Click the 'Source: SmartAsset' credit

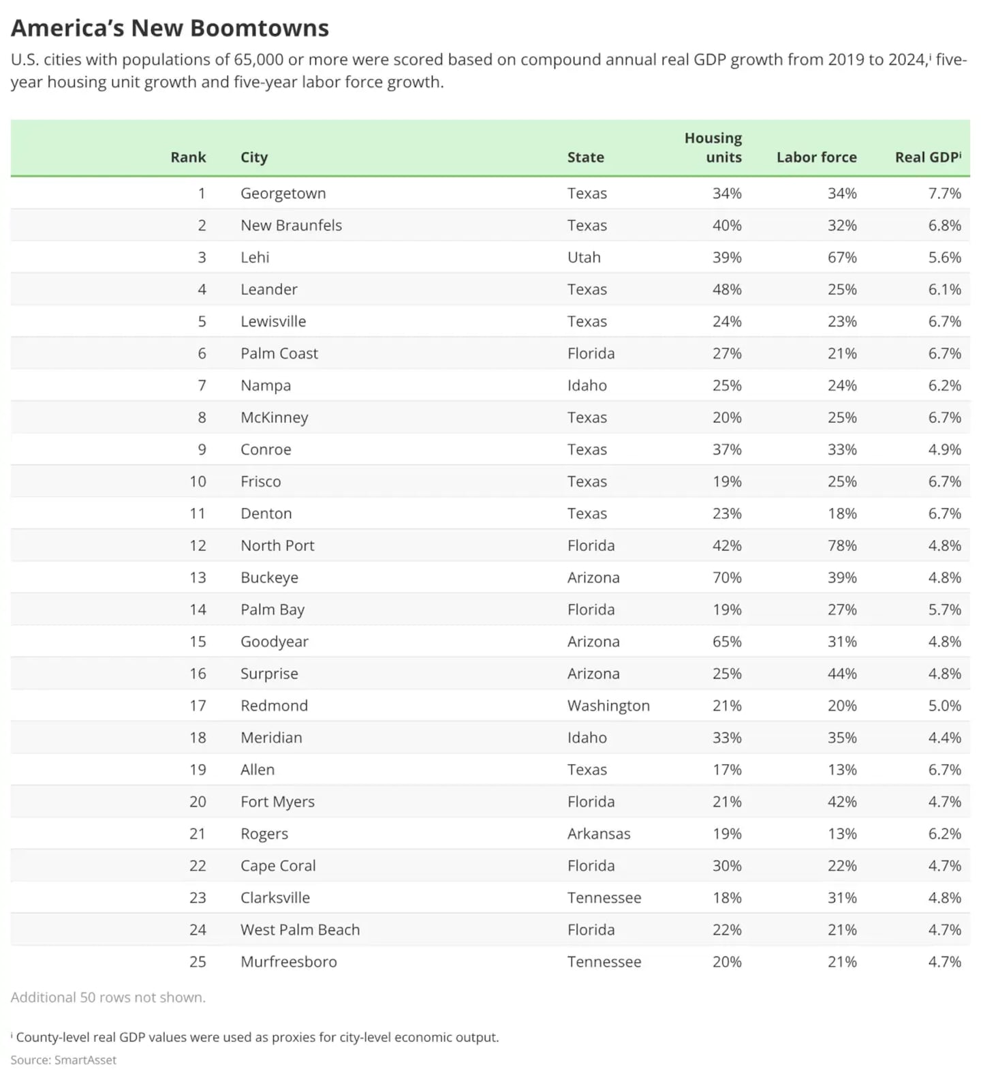coord(63,1060)
